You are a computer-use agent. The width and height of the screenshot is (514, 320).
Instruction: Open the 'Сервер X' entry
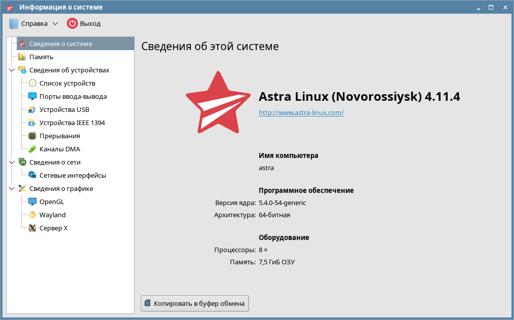[54, 228]
